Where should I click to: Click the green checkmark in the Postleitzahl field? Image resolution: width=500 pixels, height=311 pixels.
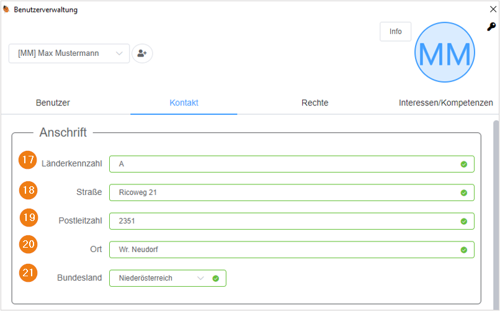tap(464, 222)
